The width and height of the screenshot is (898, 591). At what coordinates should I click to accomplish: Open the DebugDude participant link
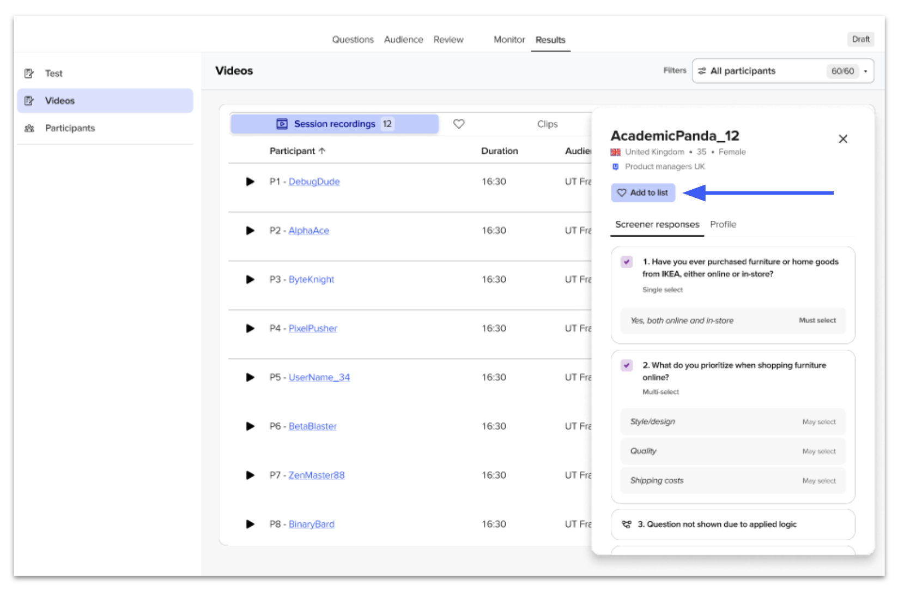tap(314, 182)
